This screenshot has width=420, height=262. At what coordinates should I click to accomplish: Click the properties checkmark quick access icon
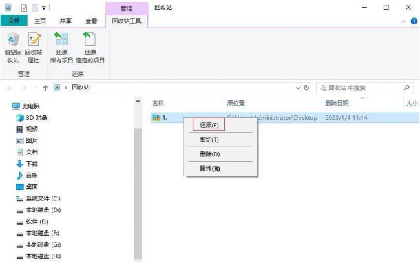coord(24,8)
